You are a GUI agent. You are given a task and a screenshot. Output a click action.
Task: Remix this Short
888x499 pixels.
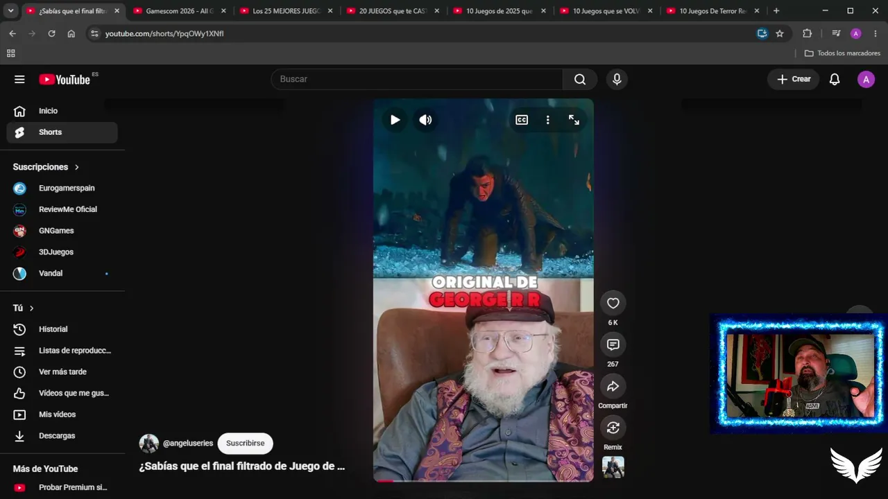(613, 428)
